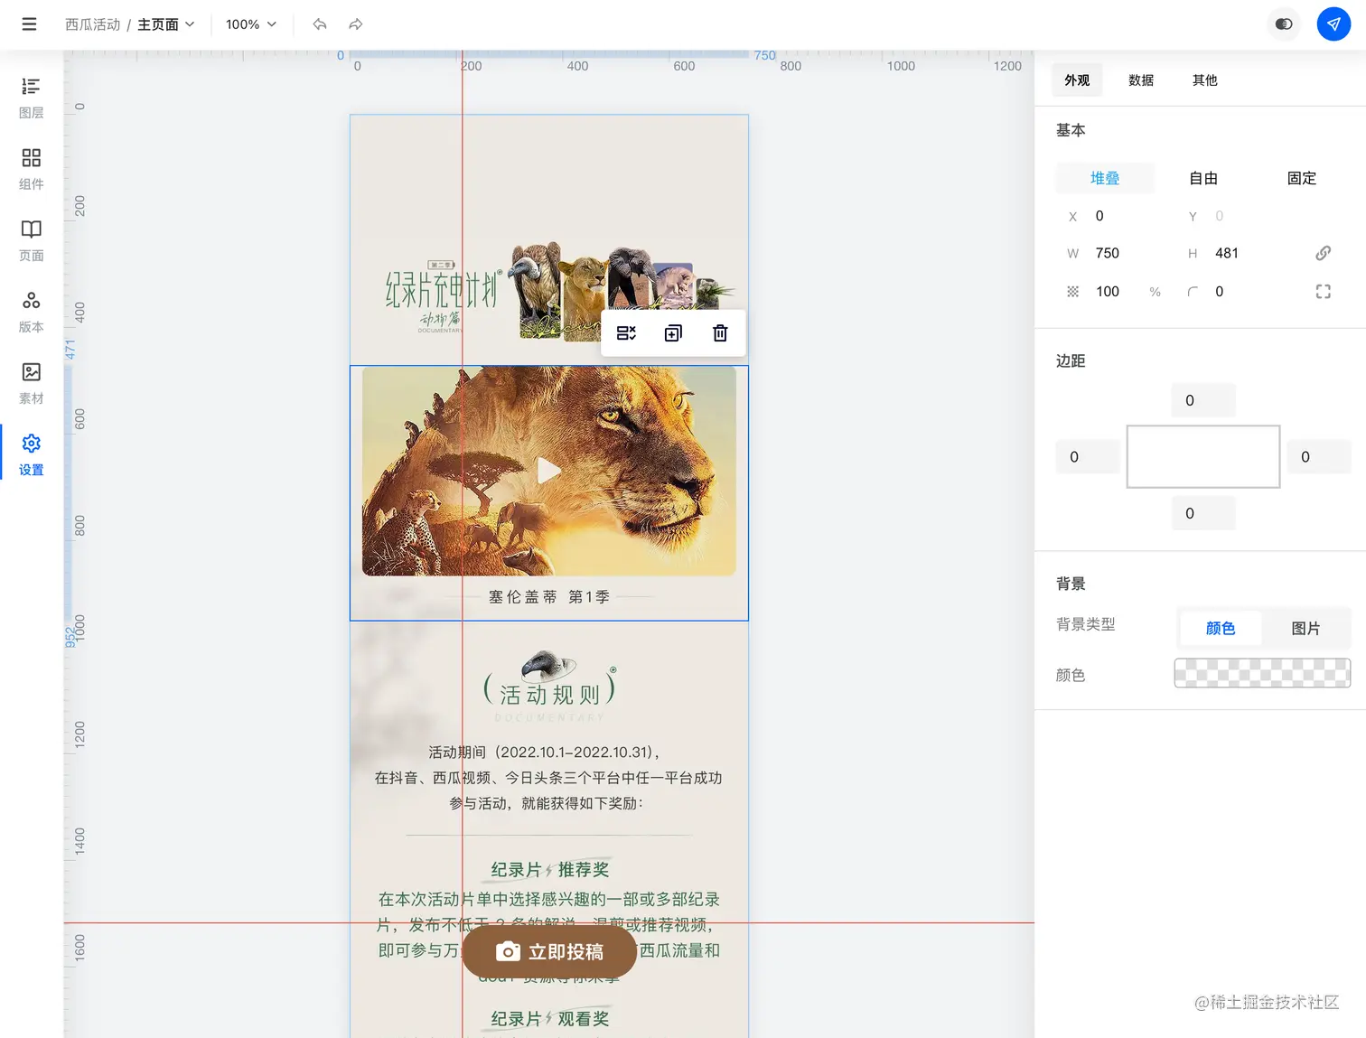
Task: Select 颜色 background type
Action: point(1221,629)
